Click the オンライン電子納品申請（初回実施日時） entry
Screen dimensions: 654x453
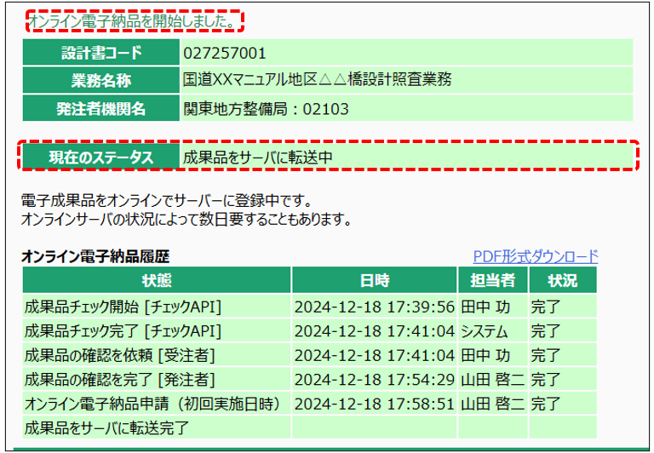click(153, 403)
